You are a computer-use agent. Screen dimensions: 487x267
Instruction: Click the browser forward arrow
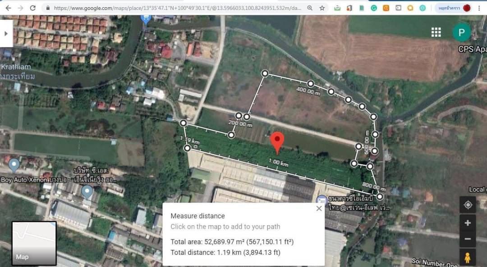point(20,8)
